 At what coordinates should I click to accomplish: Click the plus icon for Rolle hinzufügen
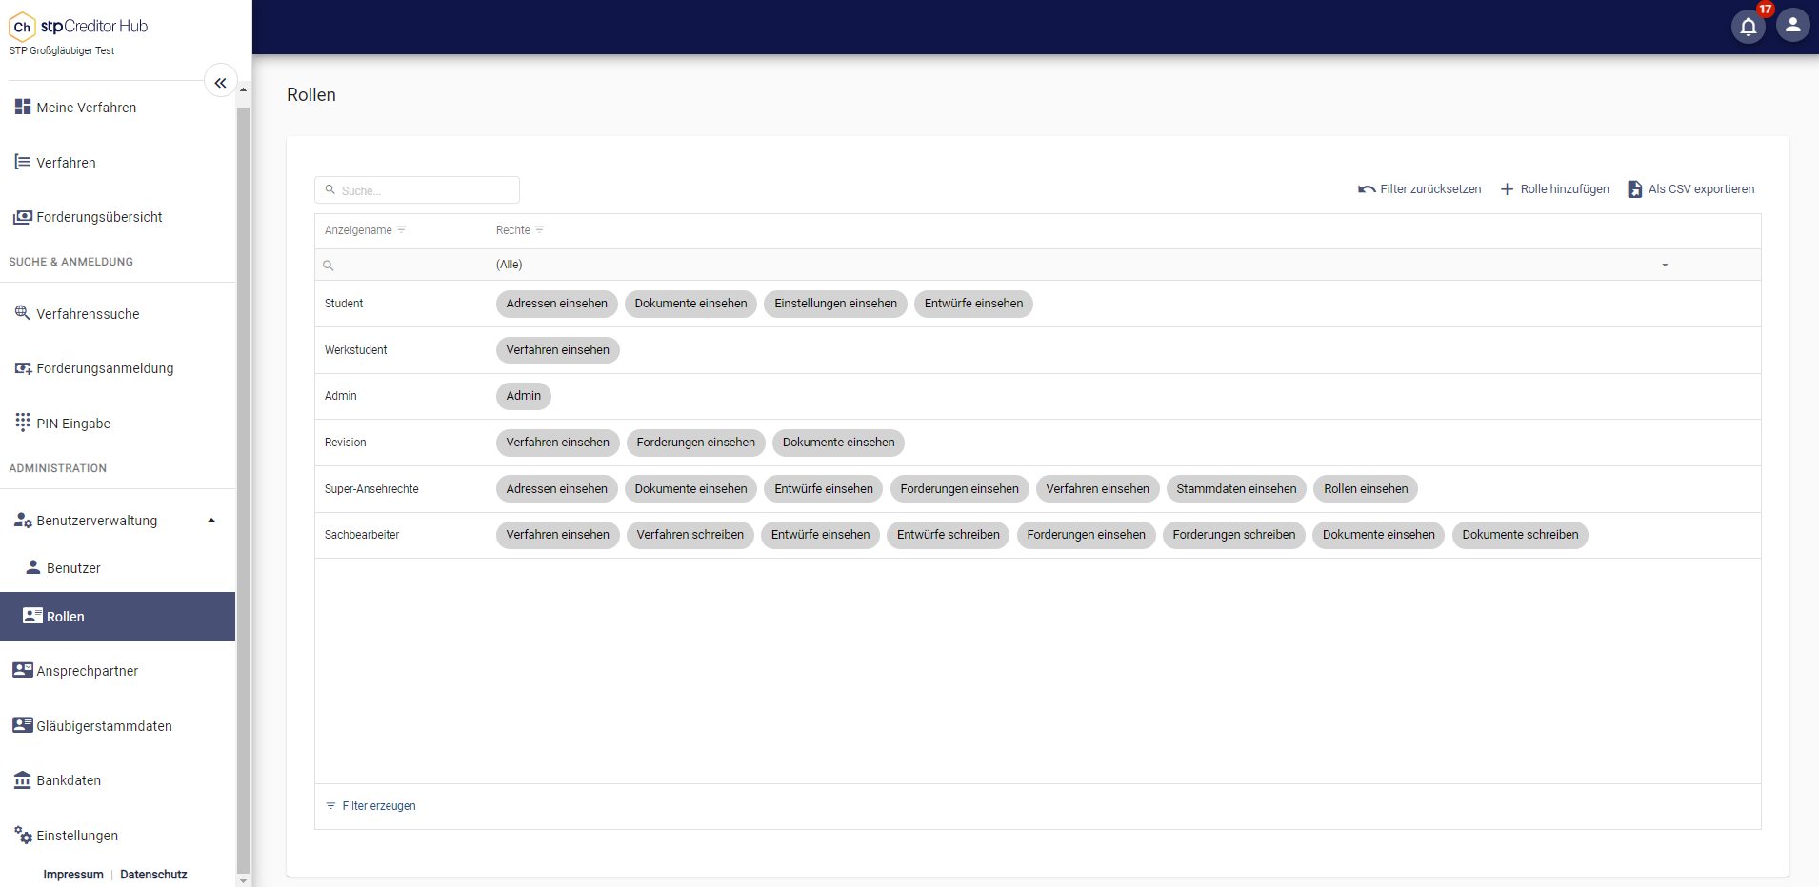click(x=1507, y=189)
